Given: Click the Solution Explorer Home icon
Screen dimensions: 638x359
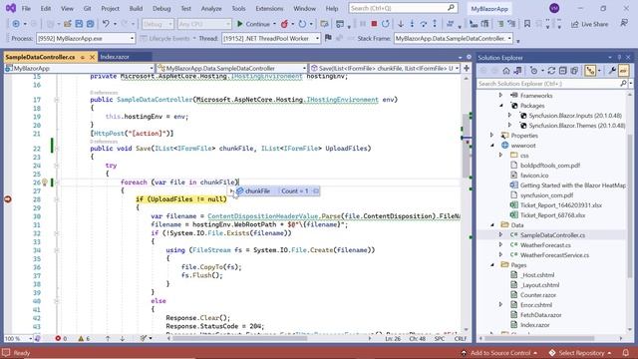Looking at the screenshot, I should (506, 71).
